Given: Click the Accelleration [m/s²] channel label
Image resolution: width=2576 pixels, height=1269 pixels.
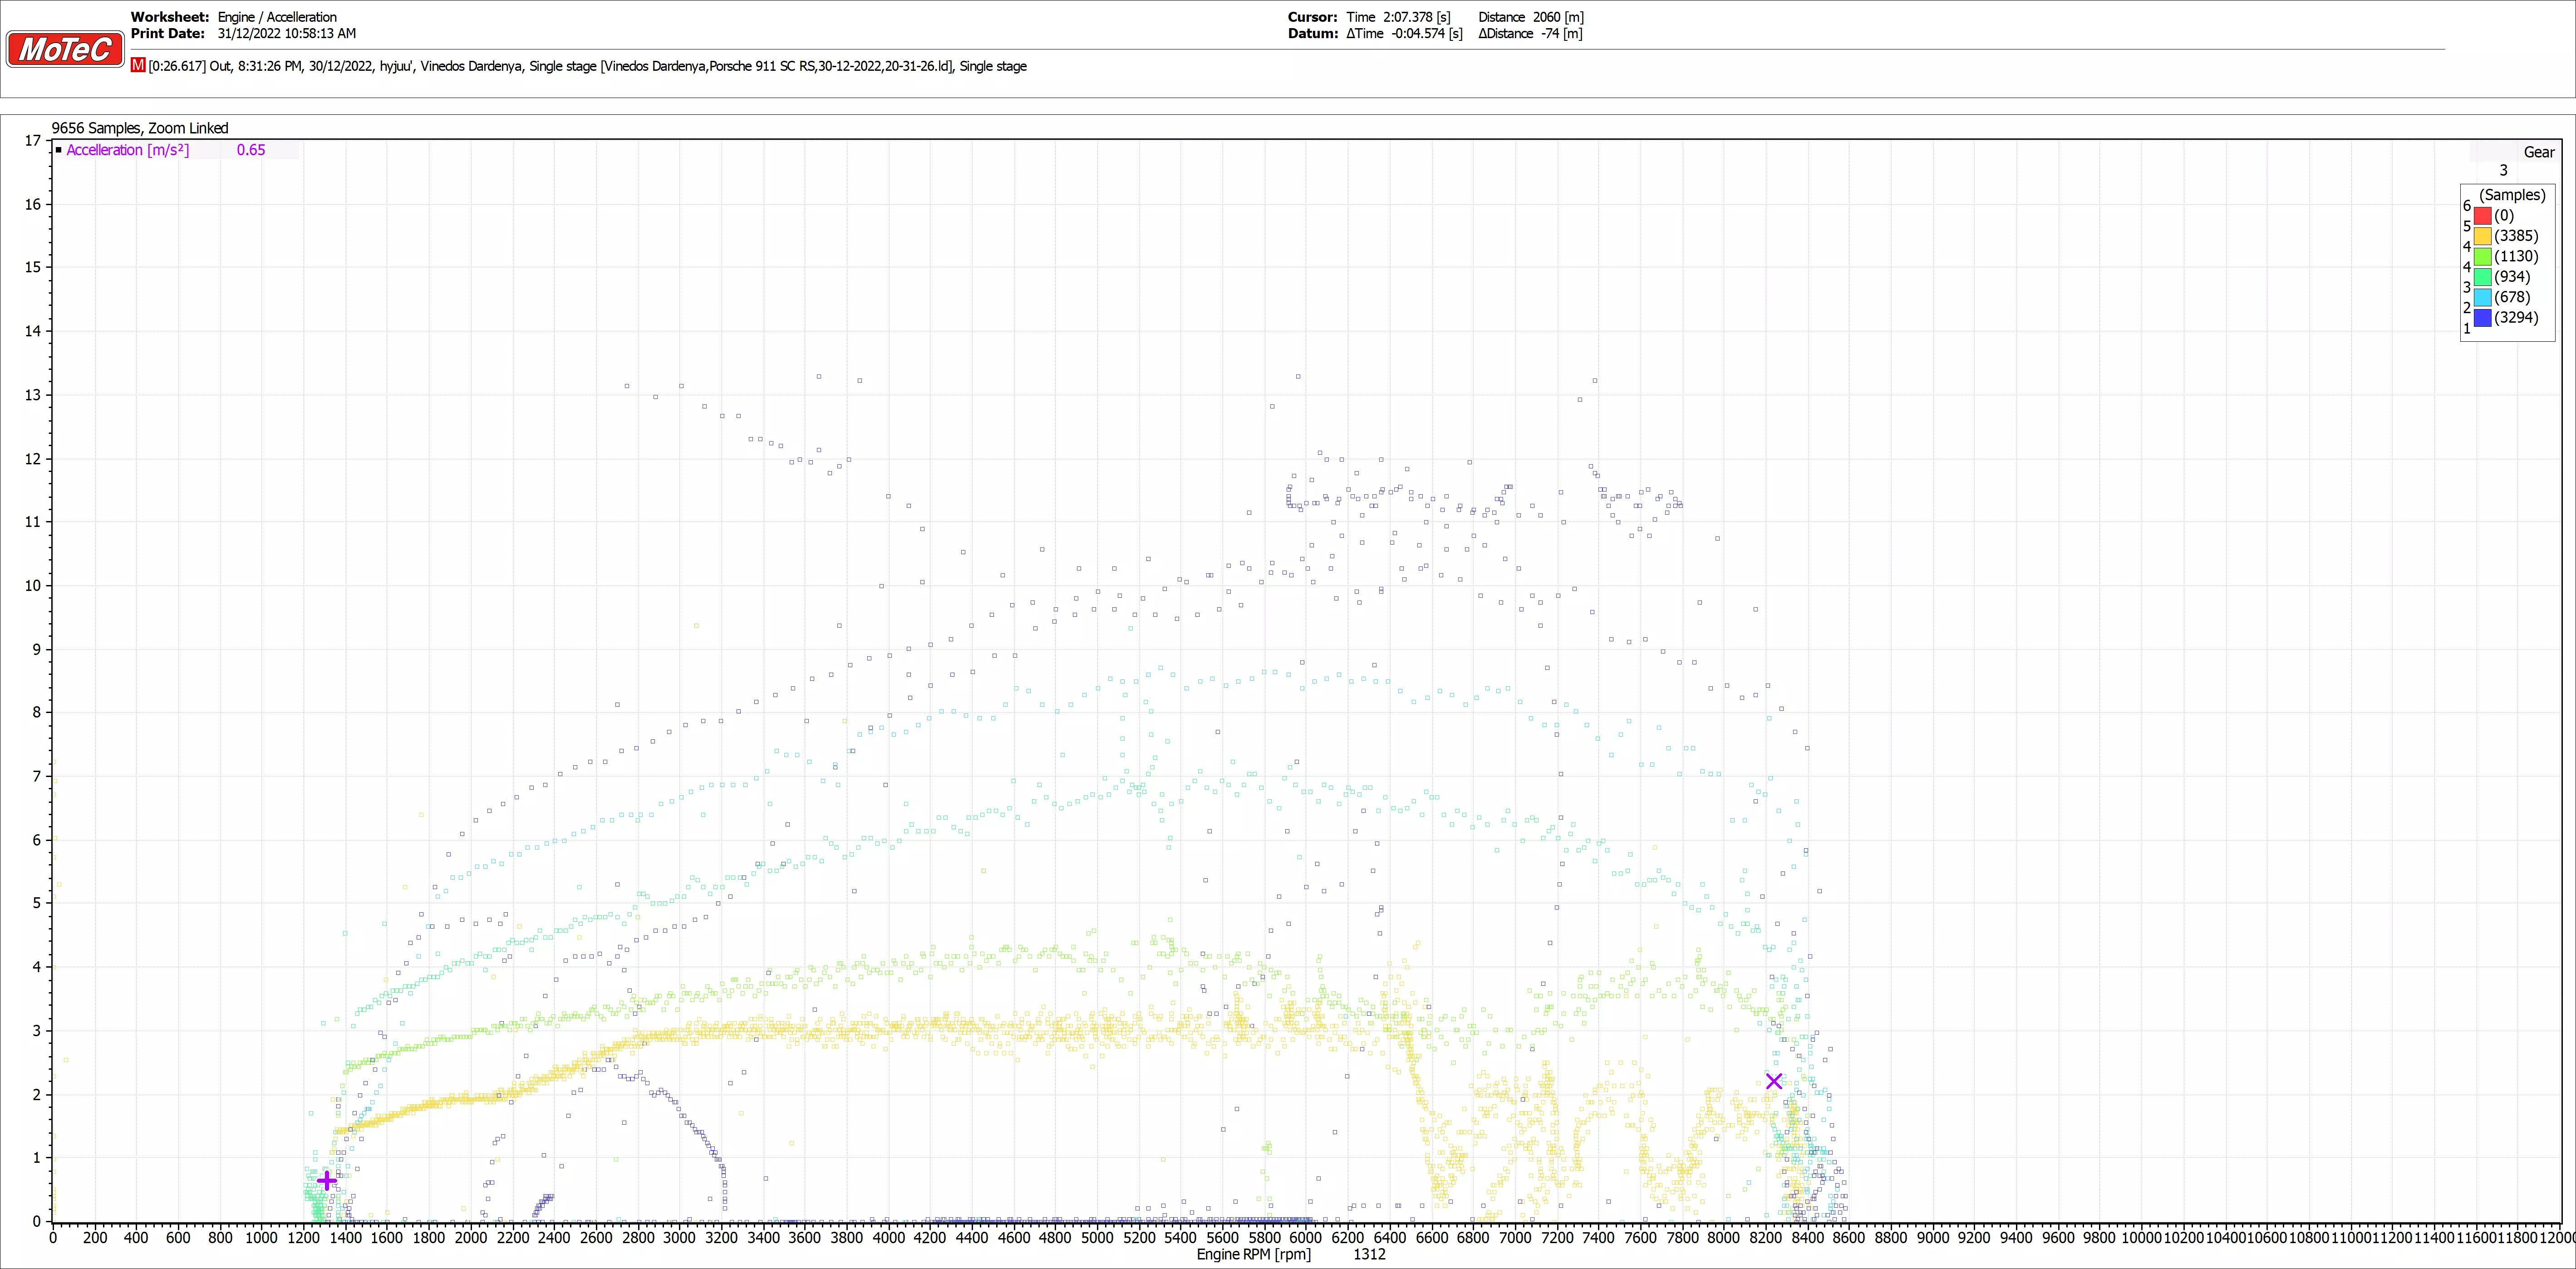Looking at the screenshot, I should 128,150.
